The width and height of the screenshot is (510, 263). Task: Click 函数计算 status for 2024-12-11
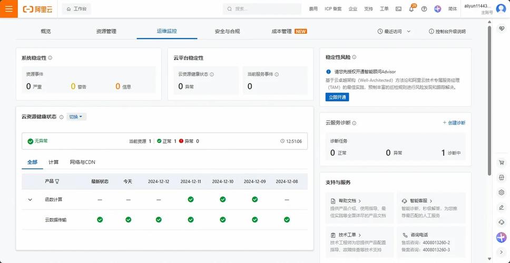(x=191, y=199)
